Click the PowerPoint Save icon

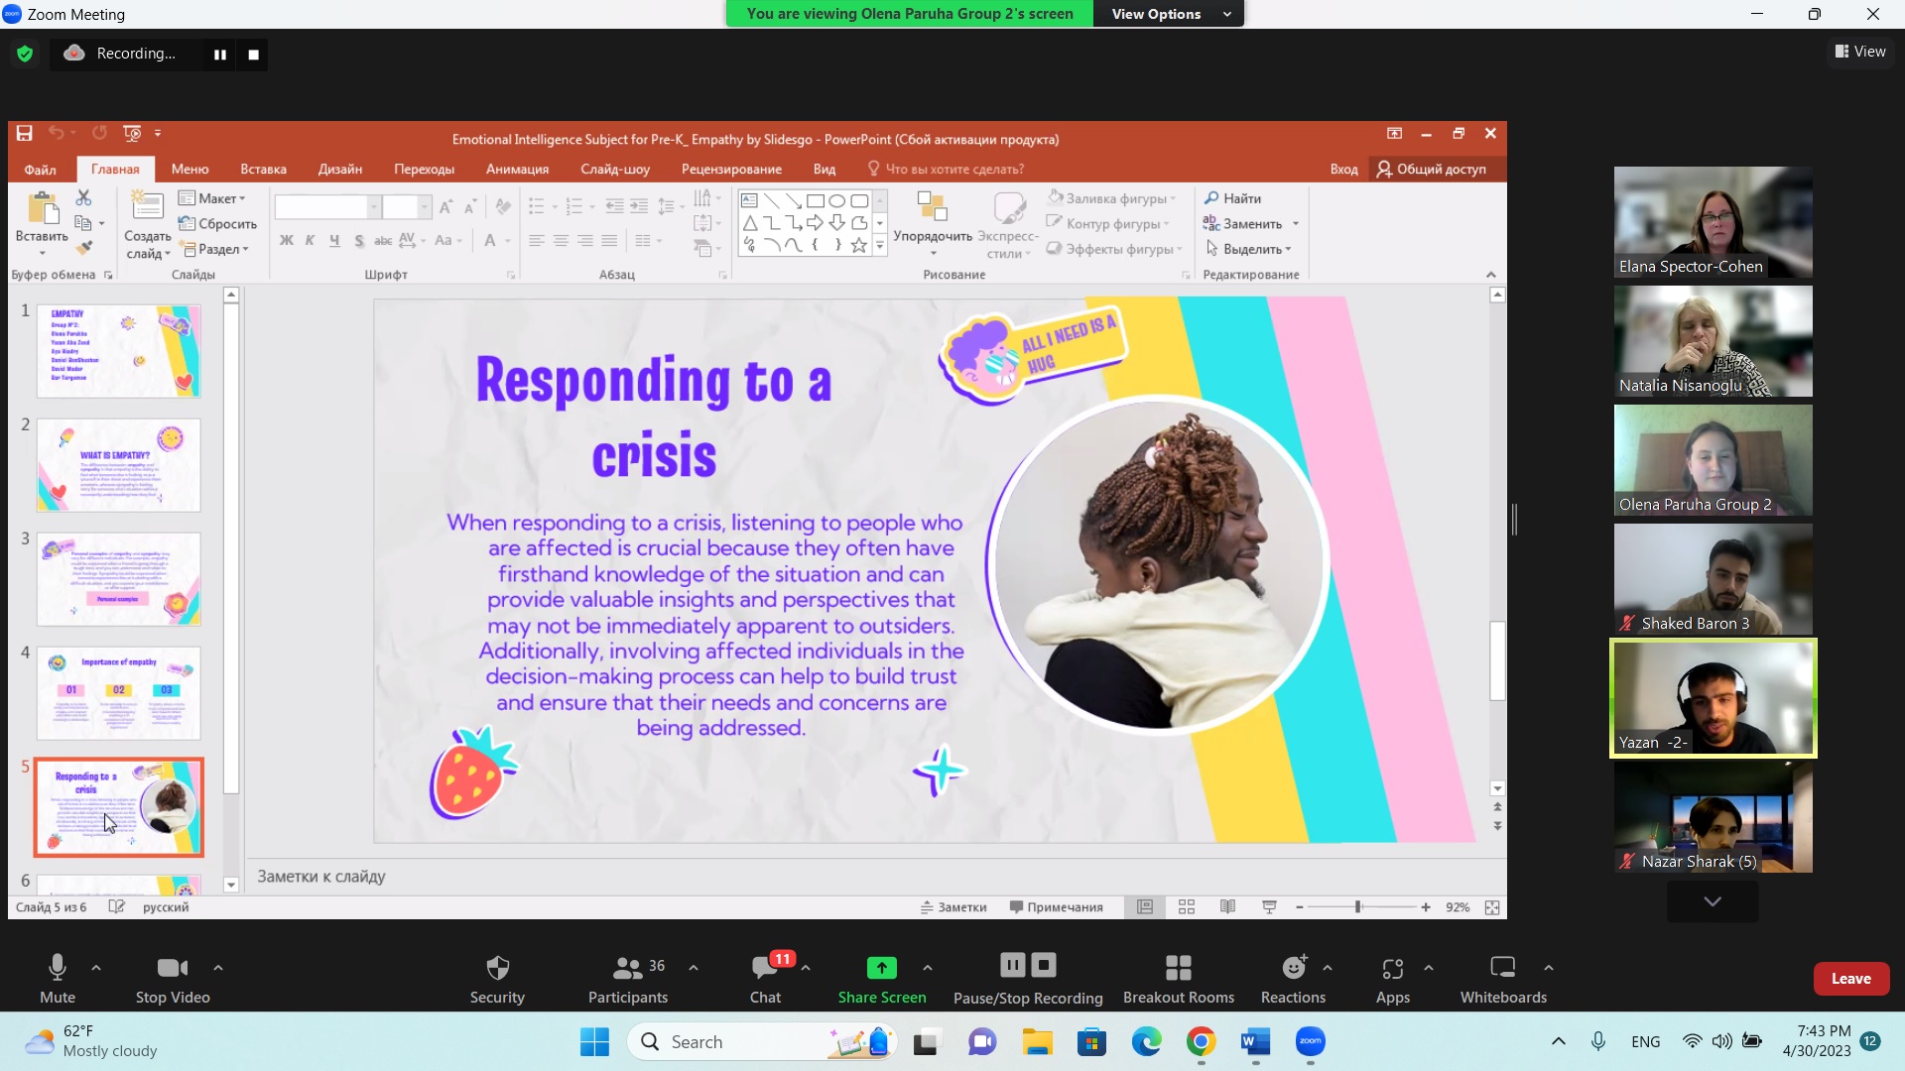pyautogui.click(x=25, y=133)
